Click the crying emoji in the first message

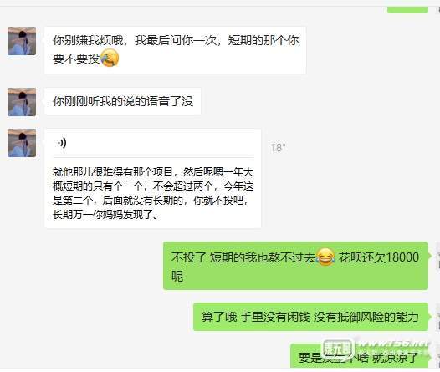coord(110,58)
